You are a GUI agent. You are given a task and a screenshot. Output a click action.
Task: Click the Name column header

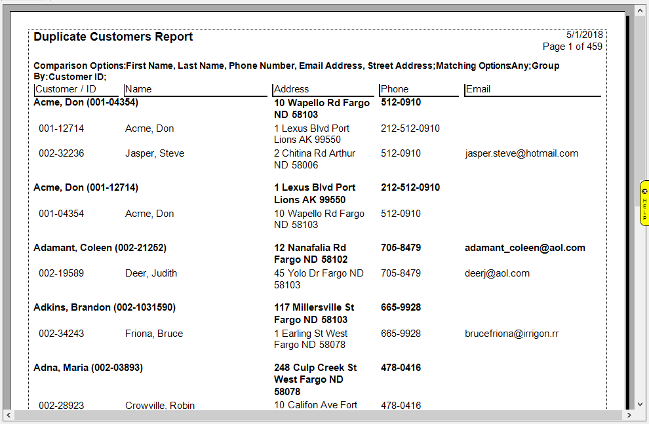click(x=138, y=89)
